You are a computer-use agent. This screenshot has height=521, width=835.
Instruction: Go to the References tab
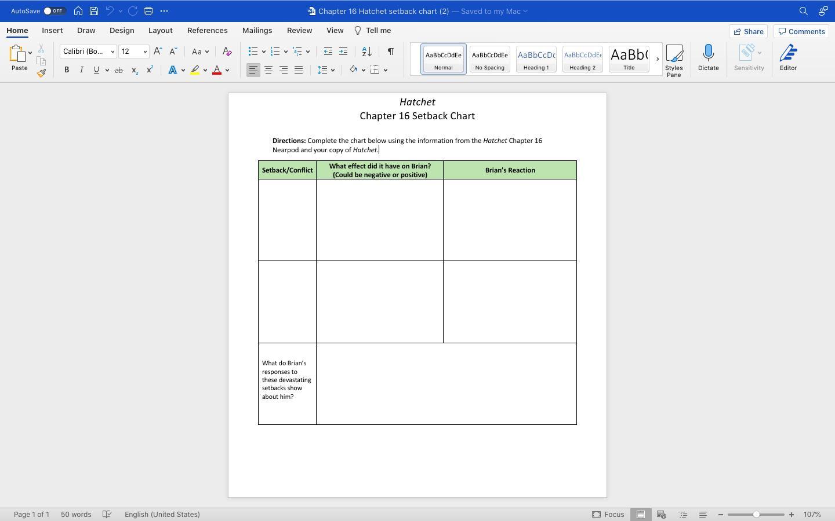coord(207,30)
